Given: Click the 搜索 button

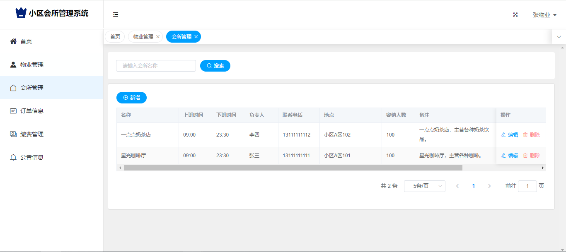Looking at the screenshot, I should pos(215,66).
